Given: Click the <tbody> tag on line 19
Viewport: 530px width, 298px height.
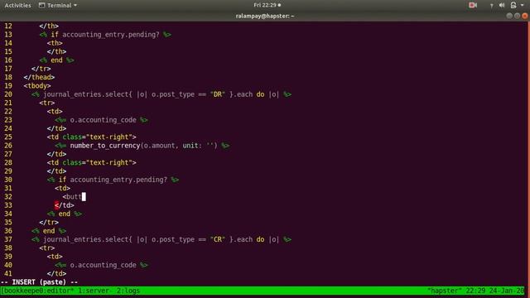Looking at the screenshot, I should (37, 86).
